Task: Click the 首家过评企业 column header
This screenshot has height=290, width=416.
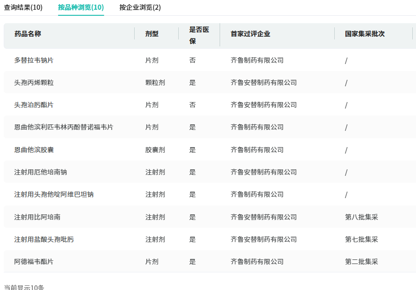Action: [x=250, y=34]
